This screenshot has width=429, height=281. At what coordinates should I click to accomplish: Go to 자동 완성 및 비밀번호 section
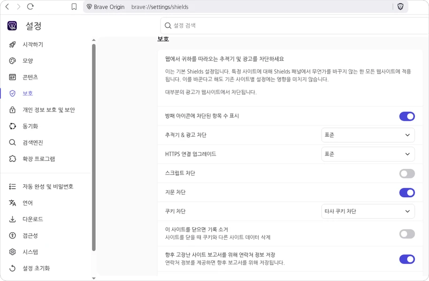click(48, 186)
